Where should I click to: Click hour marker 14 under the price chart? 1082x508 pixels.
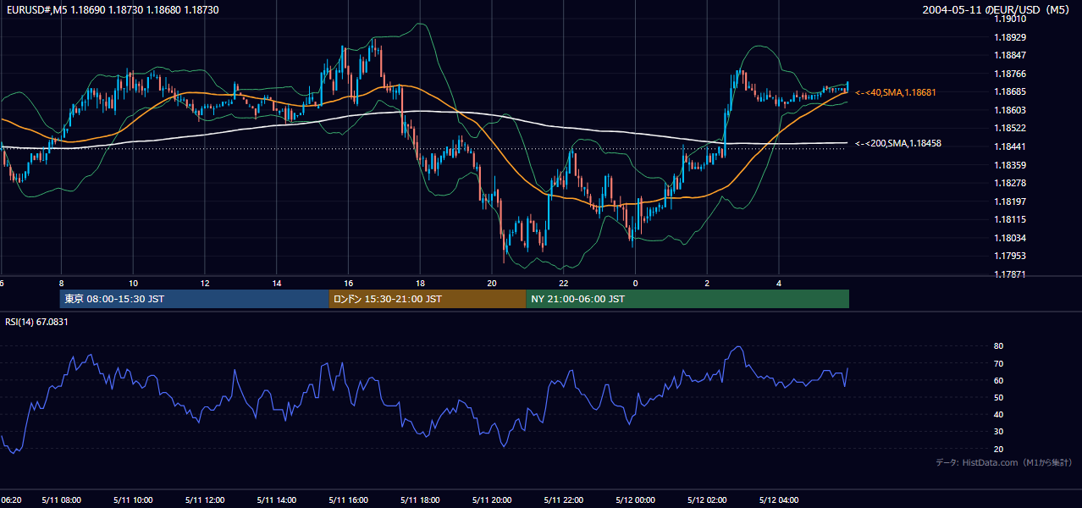(x=277, y=283)
